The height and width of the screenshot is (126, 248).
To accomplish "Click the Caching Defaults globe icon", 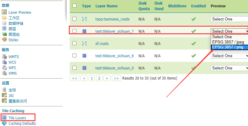I will [4, 123].
